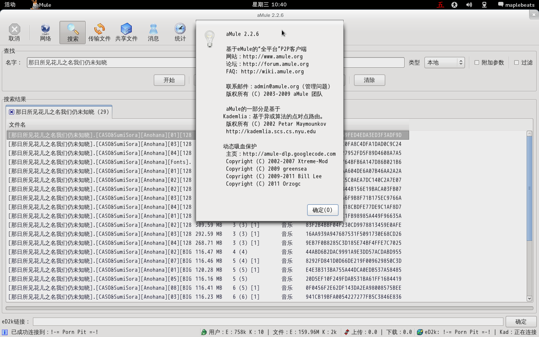The width and height of the screenshot is (539, 337).
Task: Open the 类型 dropdown showing 本地
Action: [x=445, y=63]
